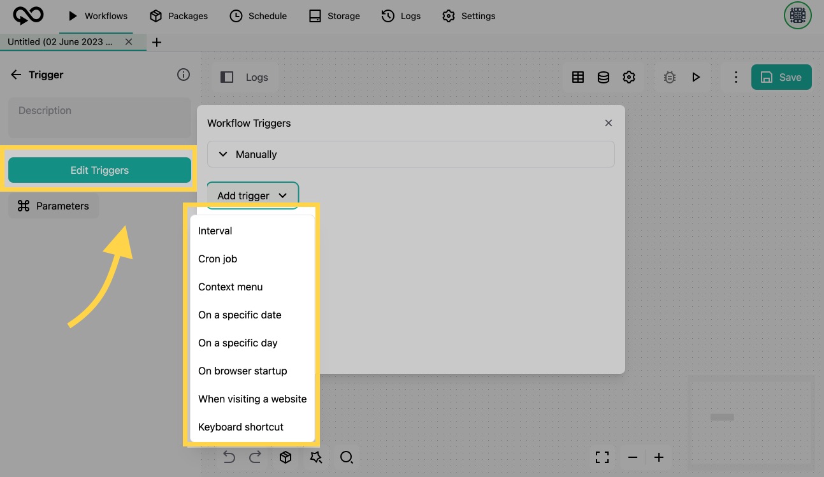Zoom in with the plus button
The image size is (824, 477).
(659, 457)
